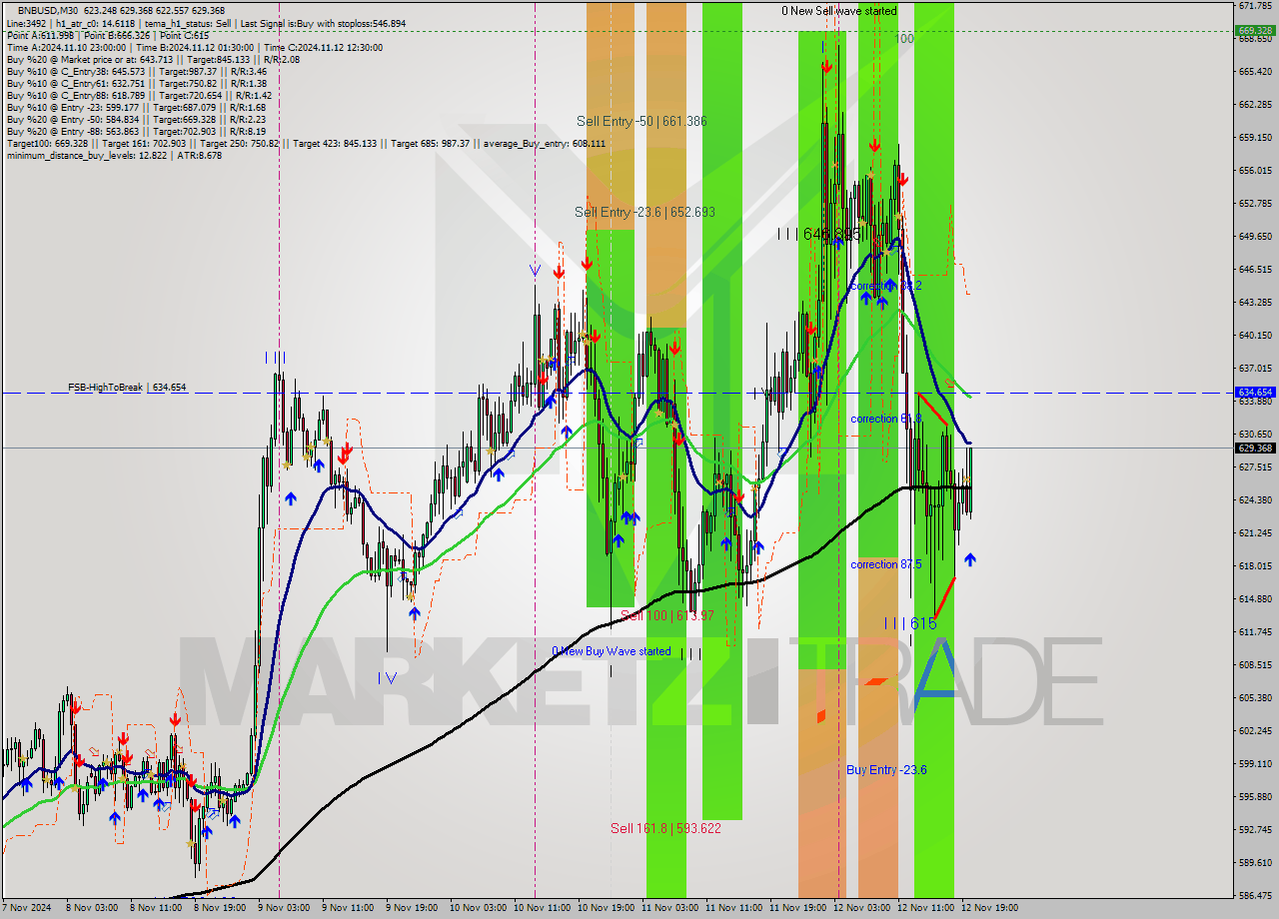The image size is (1279, 919).
Task: Click the 624.380 price axis label
Action: 1255,499
